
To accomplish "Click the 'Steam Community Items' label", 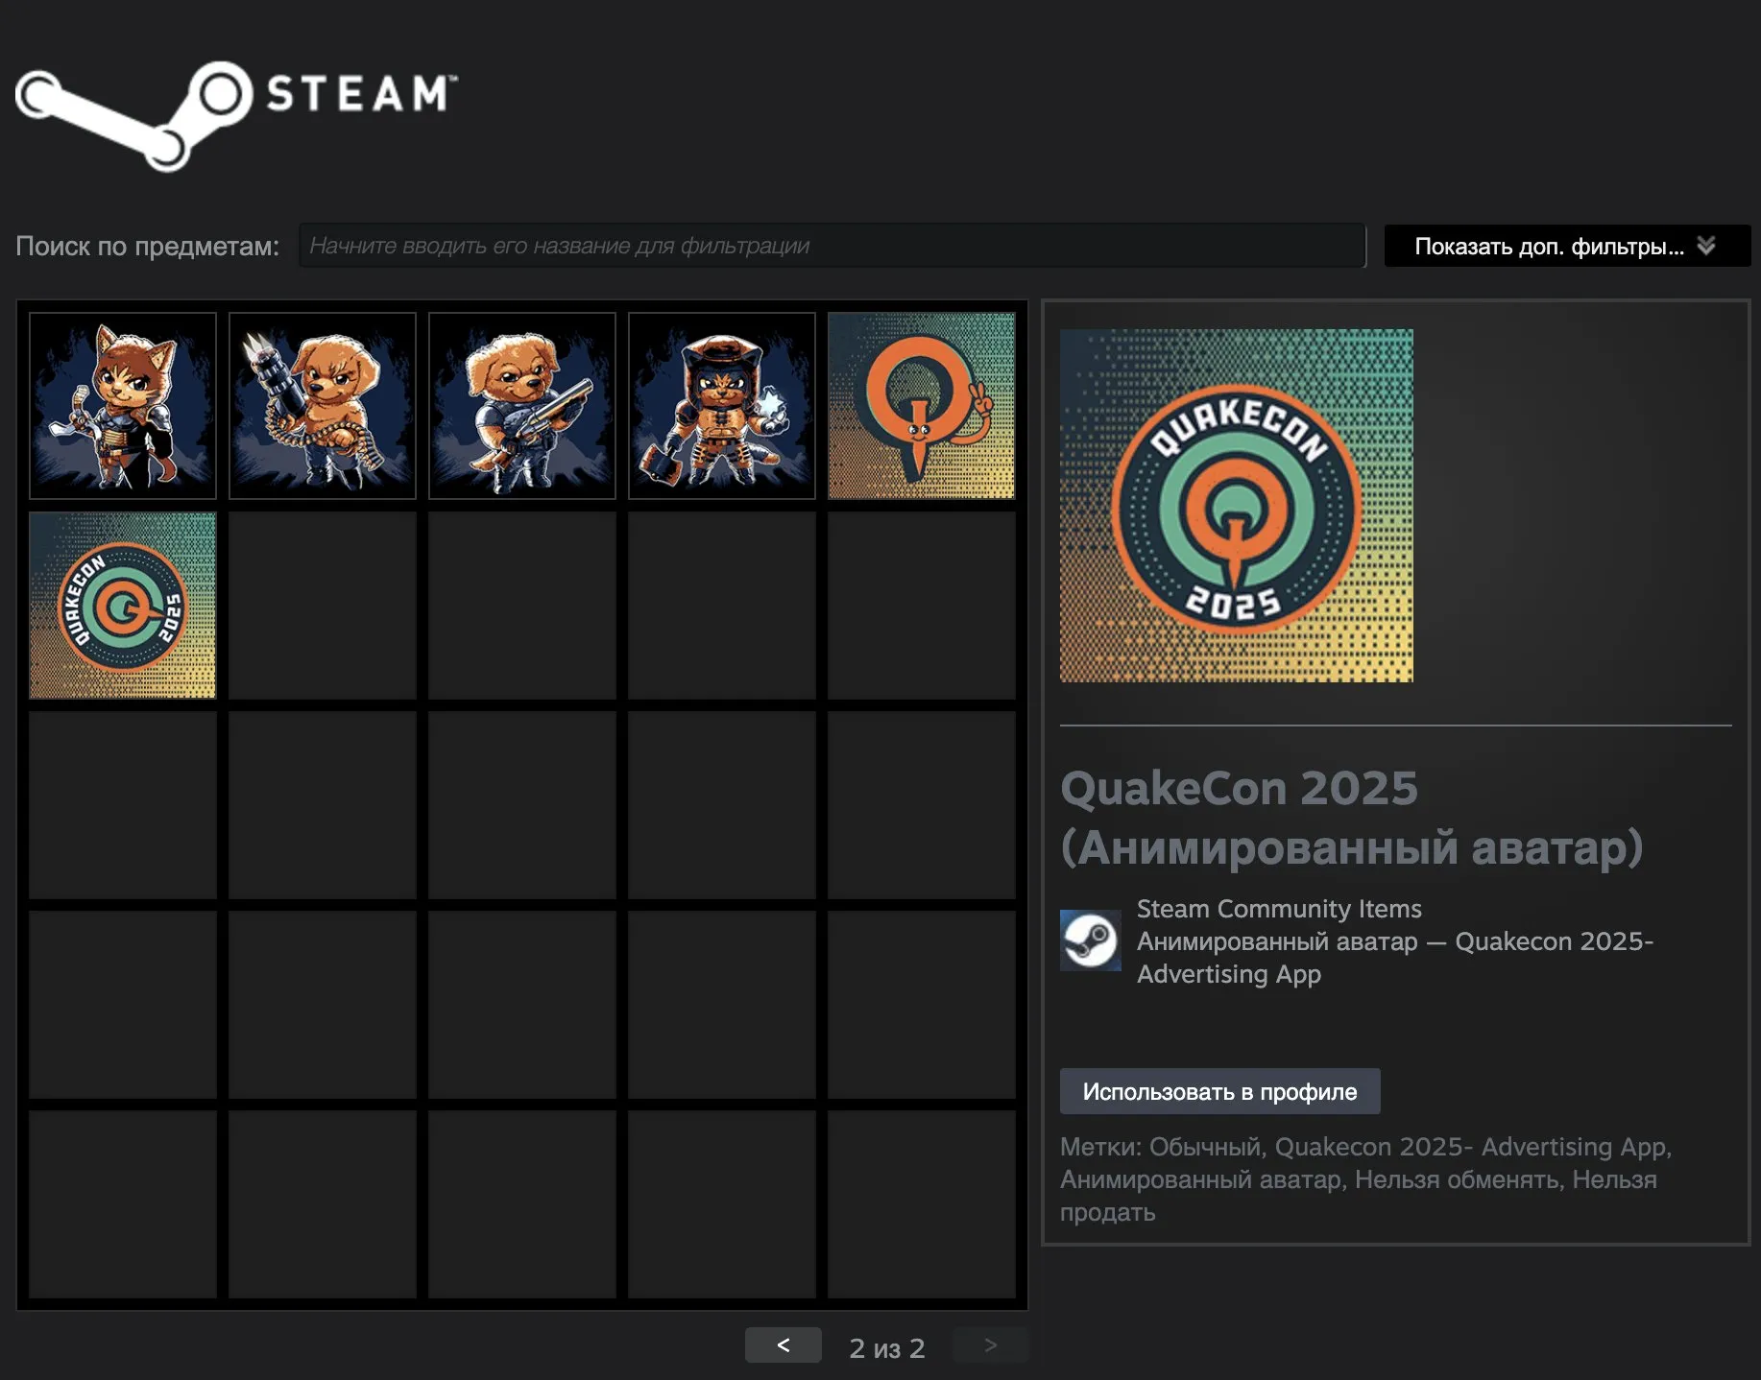I will point(1279,909).
